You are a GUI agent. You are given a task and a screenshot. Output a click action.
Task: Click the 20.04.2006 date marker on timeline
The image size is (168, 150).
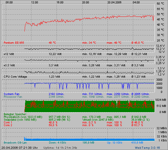114,2
